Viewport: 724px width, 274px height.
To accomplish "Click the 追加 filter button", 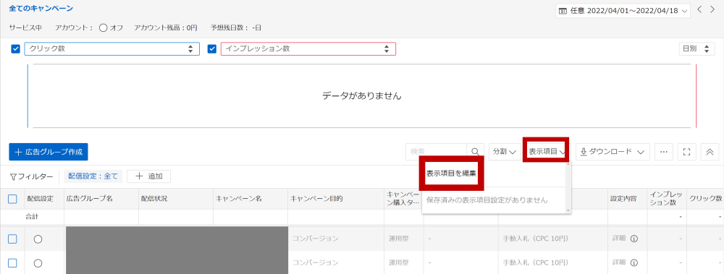I will [148, 176].
